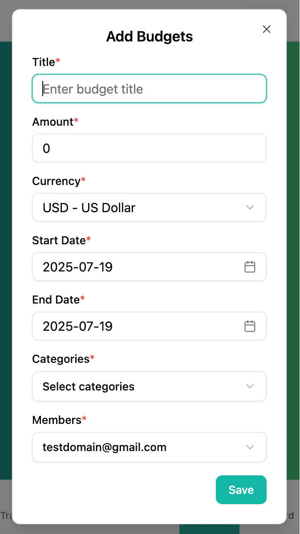Open the testdomain@gmail.com members dropdown
This screenshot has width=300, height=534.
(x=149, y=447)
